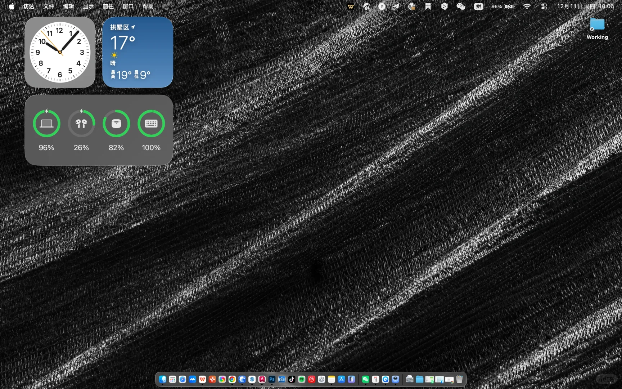
Task: Open the 访达 menu
Action: (29, 6)
